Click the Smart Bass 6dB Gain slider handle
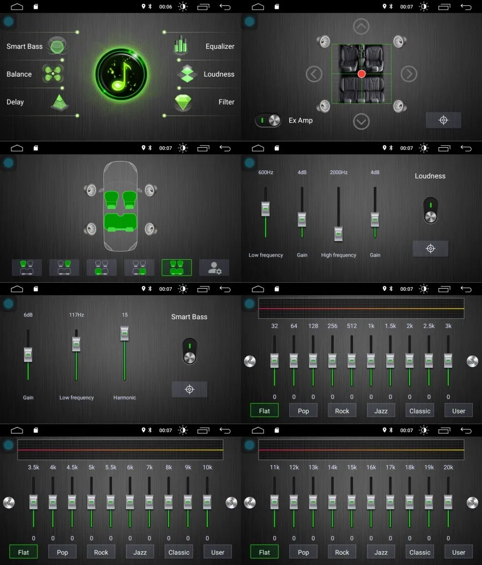The height and width of the screenshot is (565, 482). tap(28, 355)
